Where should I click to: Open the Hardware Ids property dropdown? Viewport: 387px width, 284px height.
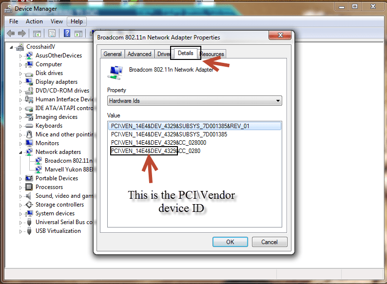(194, 101)
